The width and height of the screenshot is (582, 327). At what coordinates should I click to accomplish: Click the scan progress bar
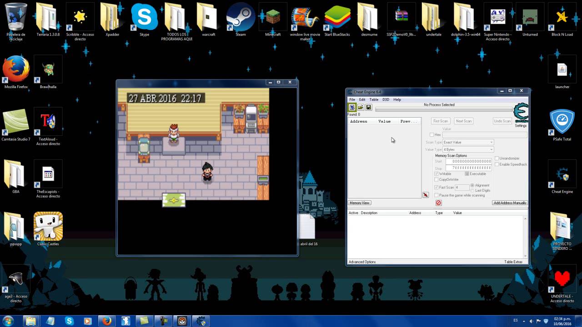pyautogui.click(x=444, y=110)
